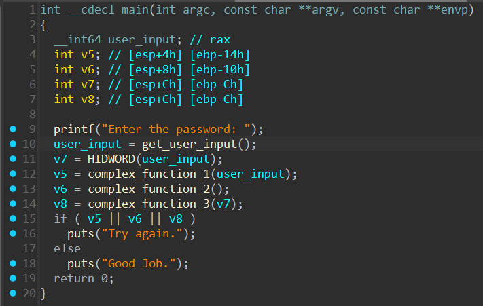Toggle breakpoint dot on line 16
The image size is (483, 306).
[x=13, y=233]
